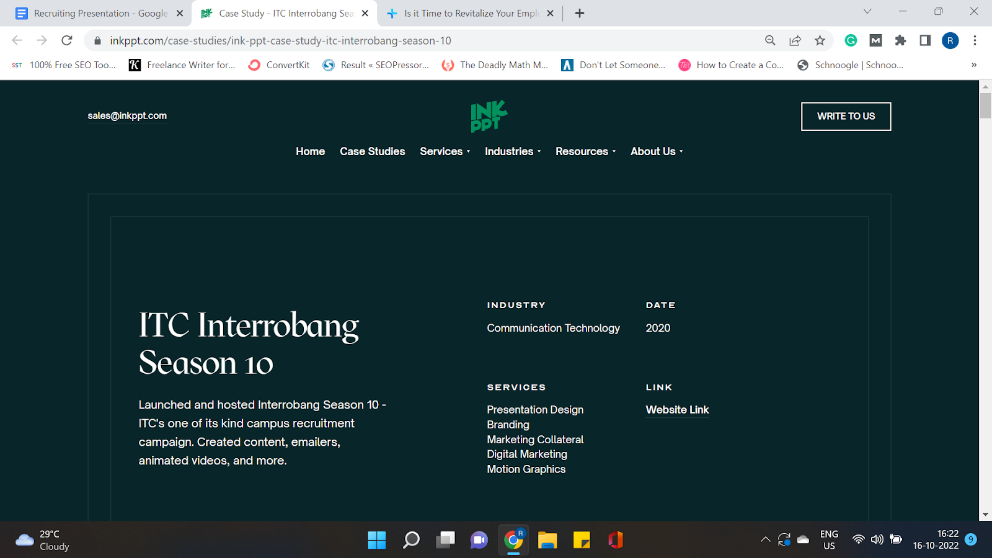The height and width of the screenshot is (558, 992).
Task: Click the M extension icon in toolbar
Action: coord(875,40)
